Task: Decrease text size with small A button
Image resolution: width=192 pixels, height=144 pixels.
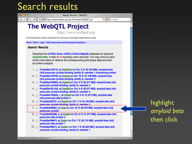Action: [x=30, y=19]
